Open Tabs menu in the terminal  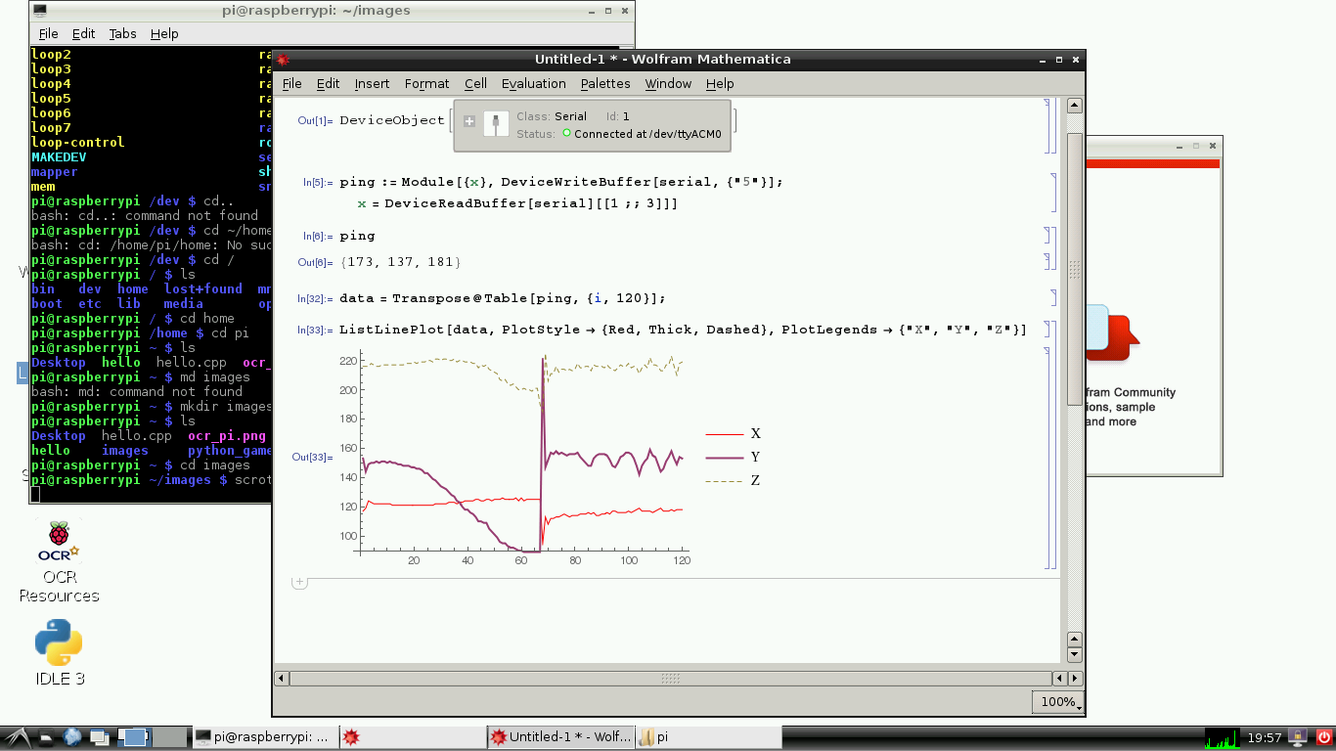click(122, 33)
